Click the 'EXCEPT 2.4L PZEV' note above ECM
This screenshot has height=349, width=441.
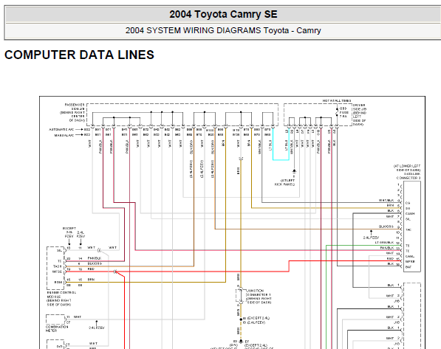tap(69, 232)
